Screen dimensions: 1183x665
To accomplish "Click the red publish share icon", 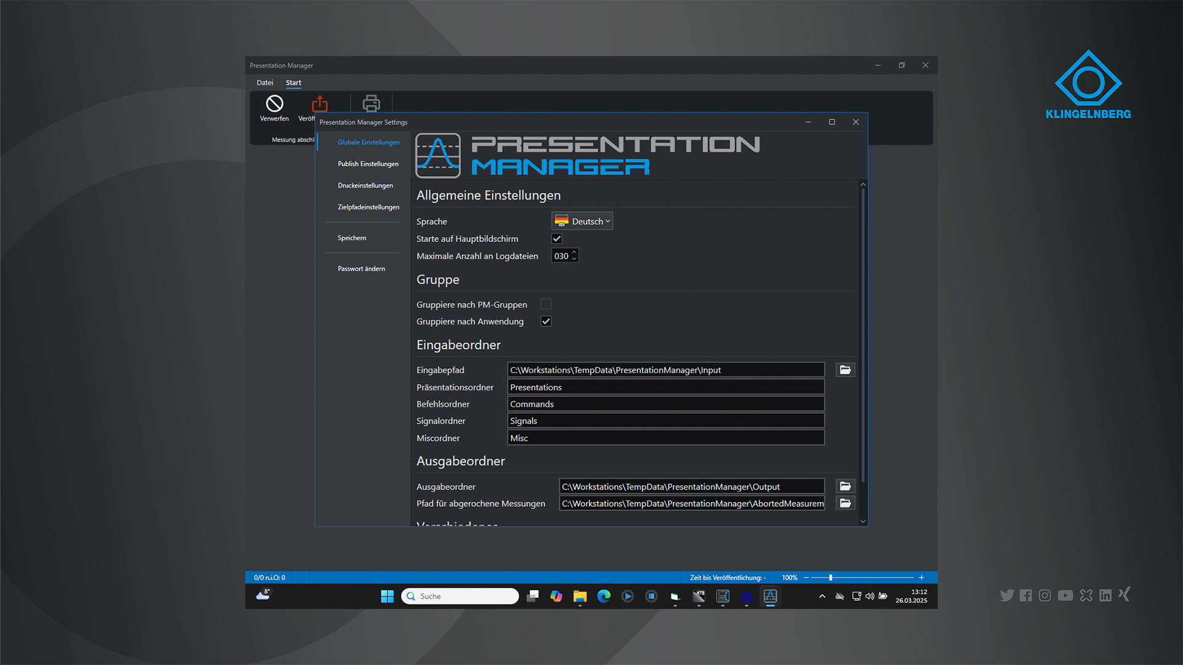I will point(319,103).
